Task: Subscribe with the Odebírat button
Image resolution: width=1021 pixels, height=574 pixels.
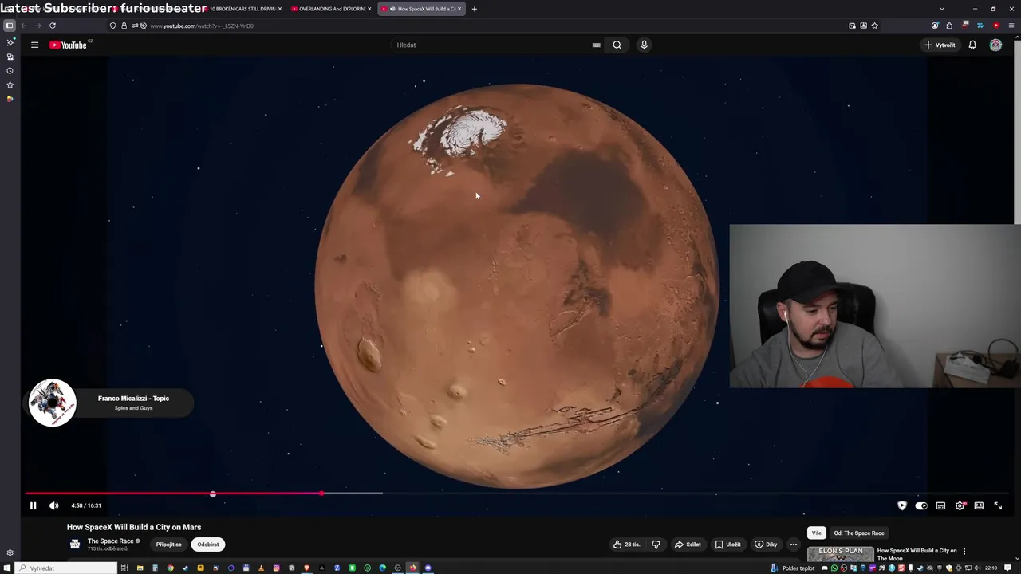Action: 208,545
